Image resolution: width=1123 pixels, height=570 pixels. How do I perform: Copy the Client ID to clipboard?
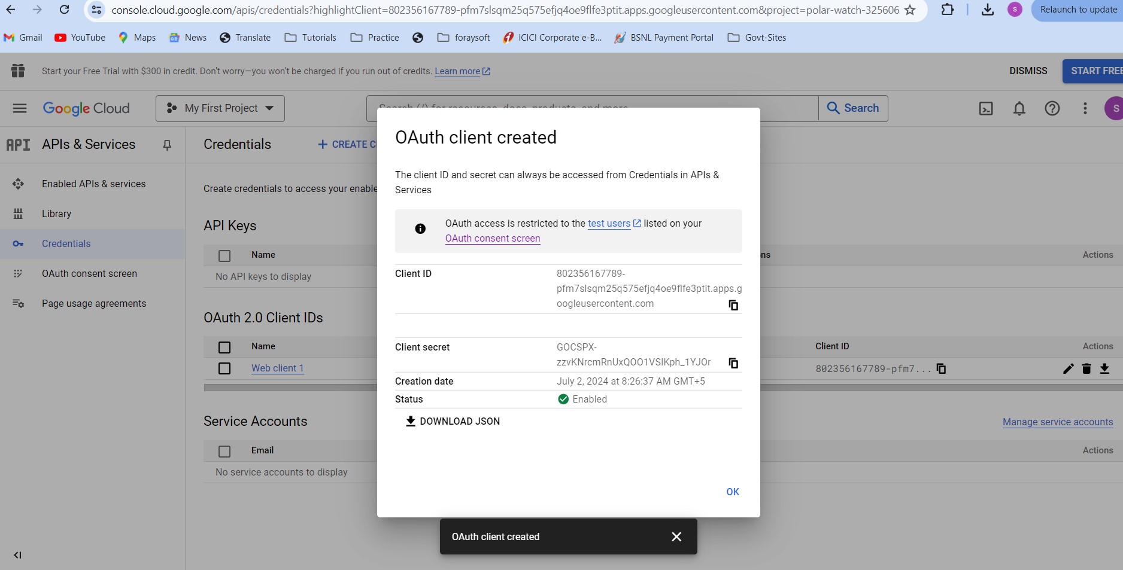click(x=733, y=305)
